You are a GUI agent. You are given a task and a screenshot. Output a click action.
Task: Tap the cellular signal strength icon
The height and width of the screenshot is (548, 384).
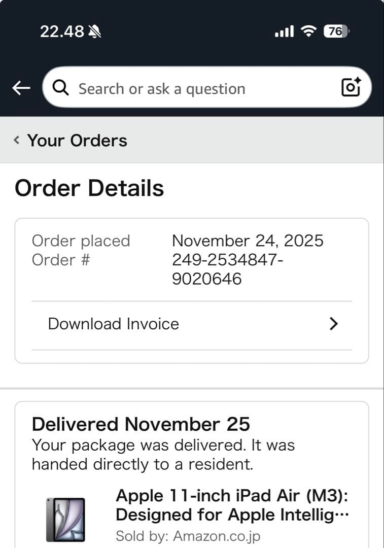tap(284, 31)
